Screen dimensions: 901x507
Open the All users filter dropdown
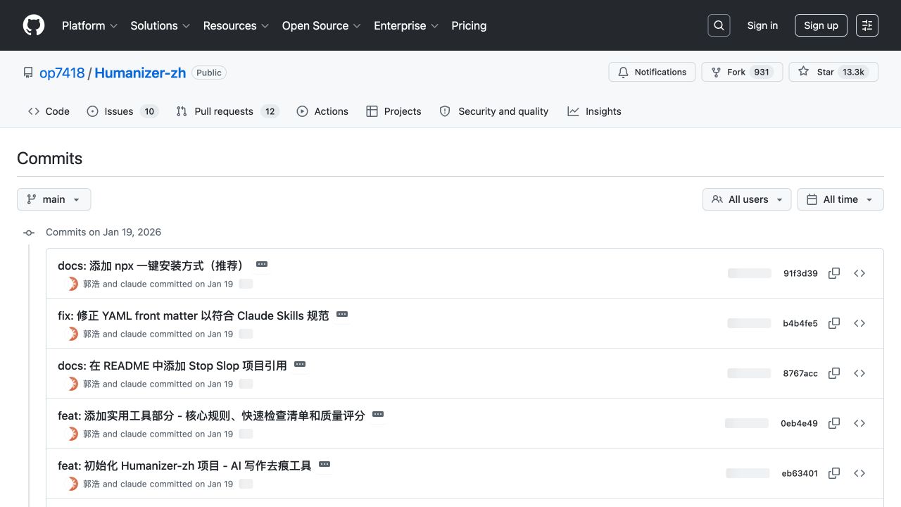coord(747,199)
